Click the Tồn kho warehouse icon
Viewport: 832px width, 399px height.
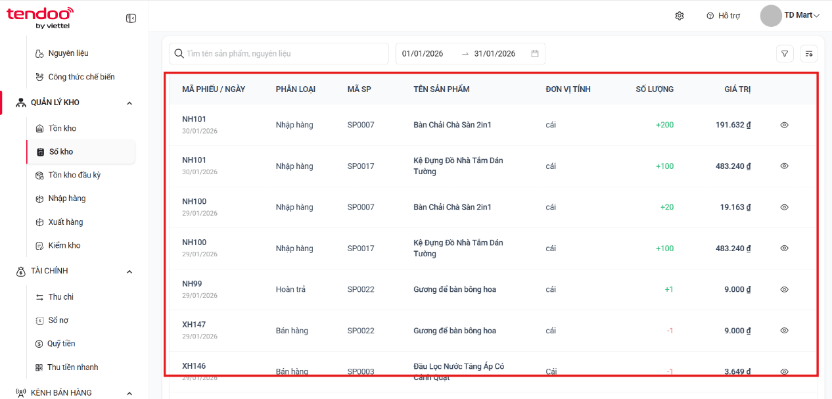click(x=39, y=128)
